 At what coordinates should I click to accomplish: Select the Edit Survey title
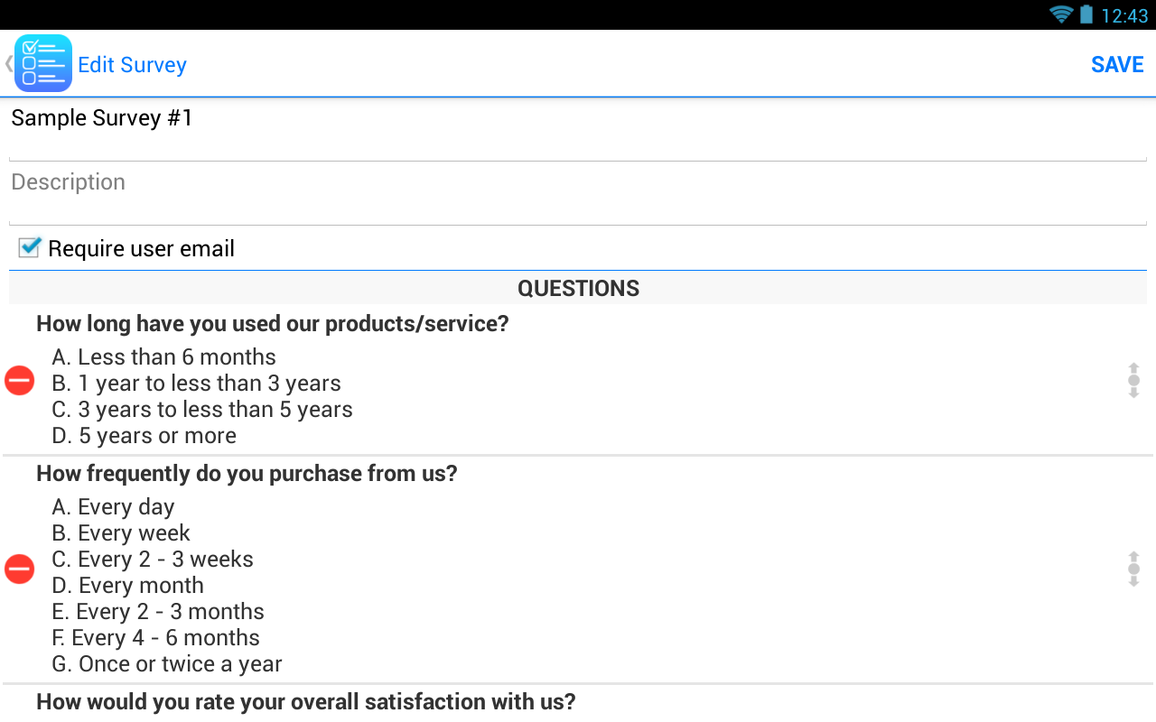coord(132,64)
